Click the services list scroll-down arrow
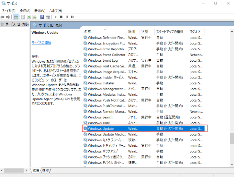This screenshot has width=234, height=177. point(232,165)
